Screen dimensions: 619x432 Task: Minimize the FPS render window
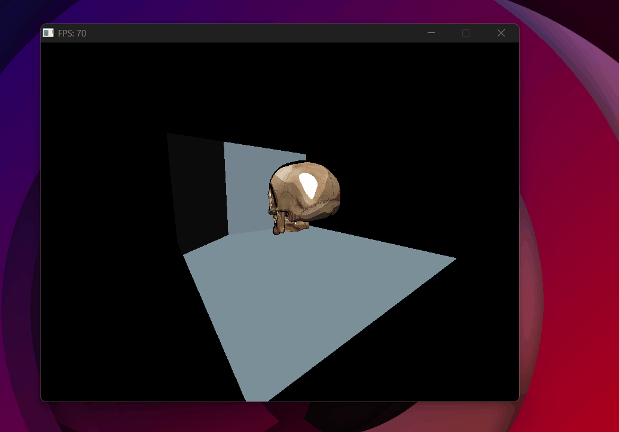point(431,33)
